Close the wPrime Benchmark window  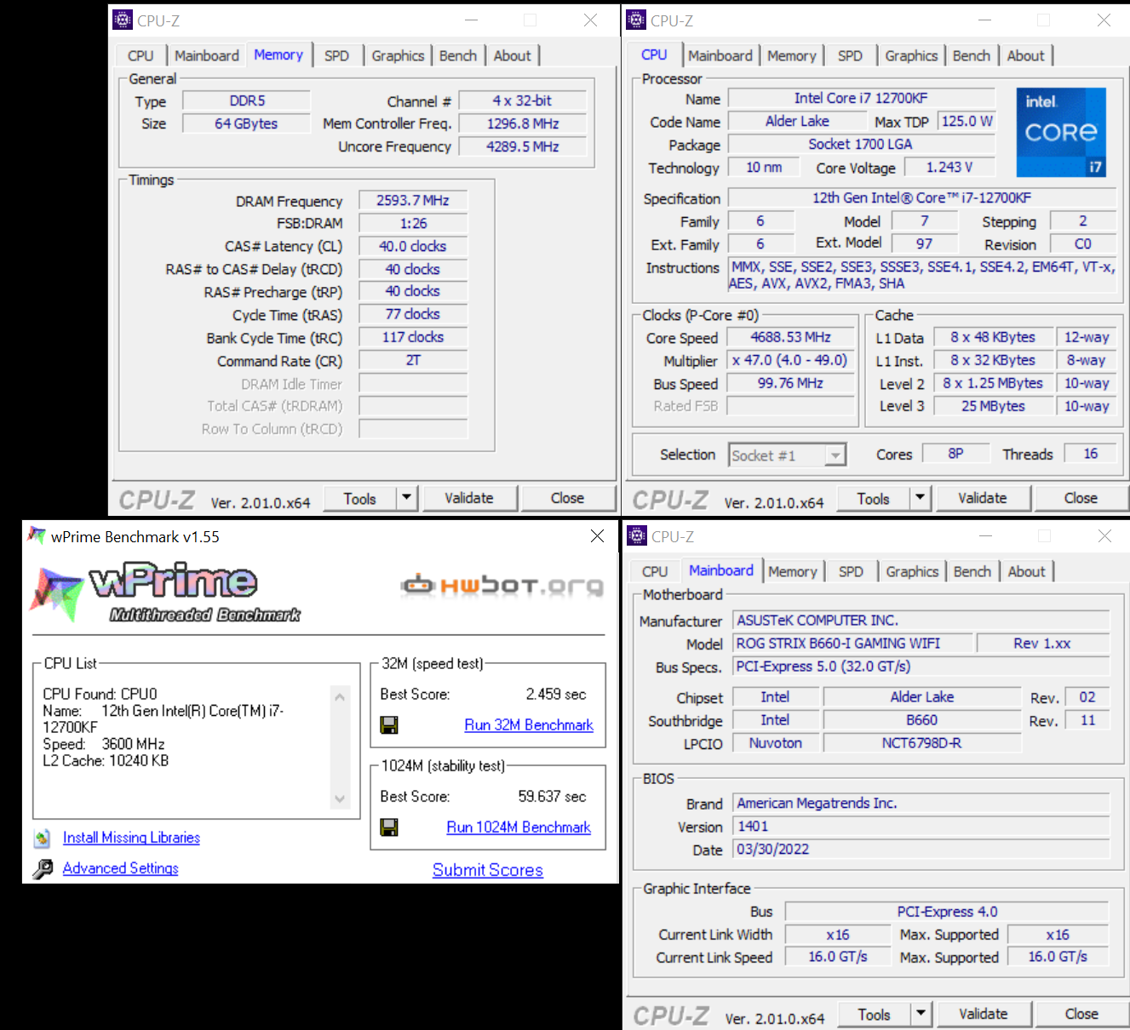click(x=597, y=535)
